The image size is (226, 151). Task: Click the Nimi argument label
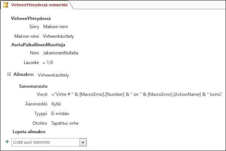35,53
